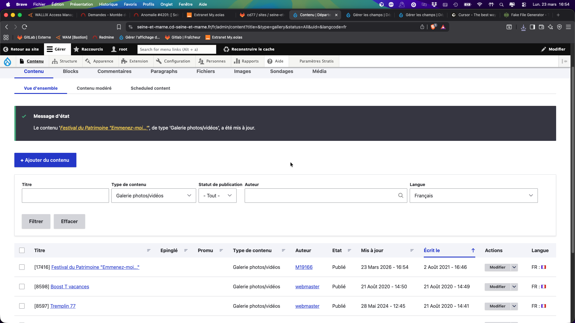Check the Festival du Patrimoine row checkbox
Image resolution: width=575 pixels, height=323 pixels.
coord(22,267)
